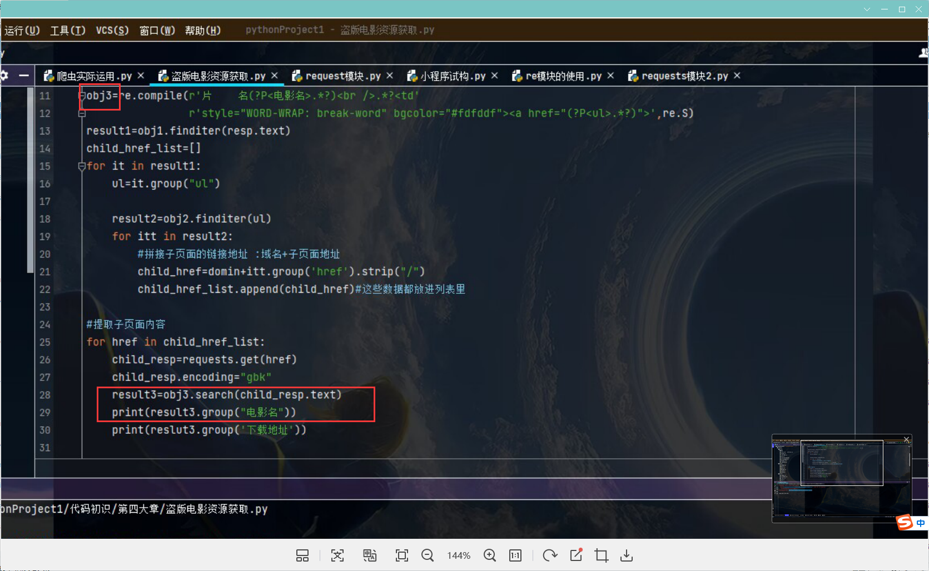929x571 pixels.
Task: Open the edit image icon
Action: pyautogui.click(x=576, y=555)
